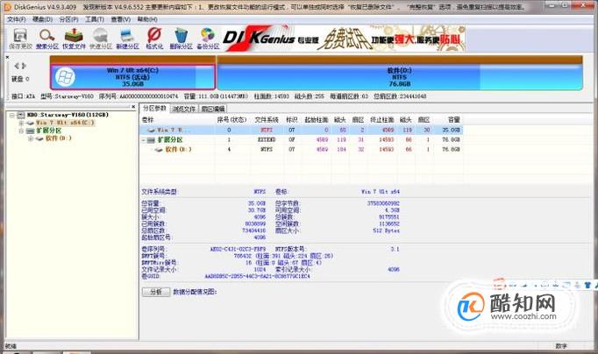Click the 型号:Starsway-V160 disk info text

[x=68, y=96]
